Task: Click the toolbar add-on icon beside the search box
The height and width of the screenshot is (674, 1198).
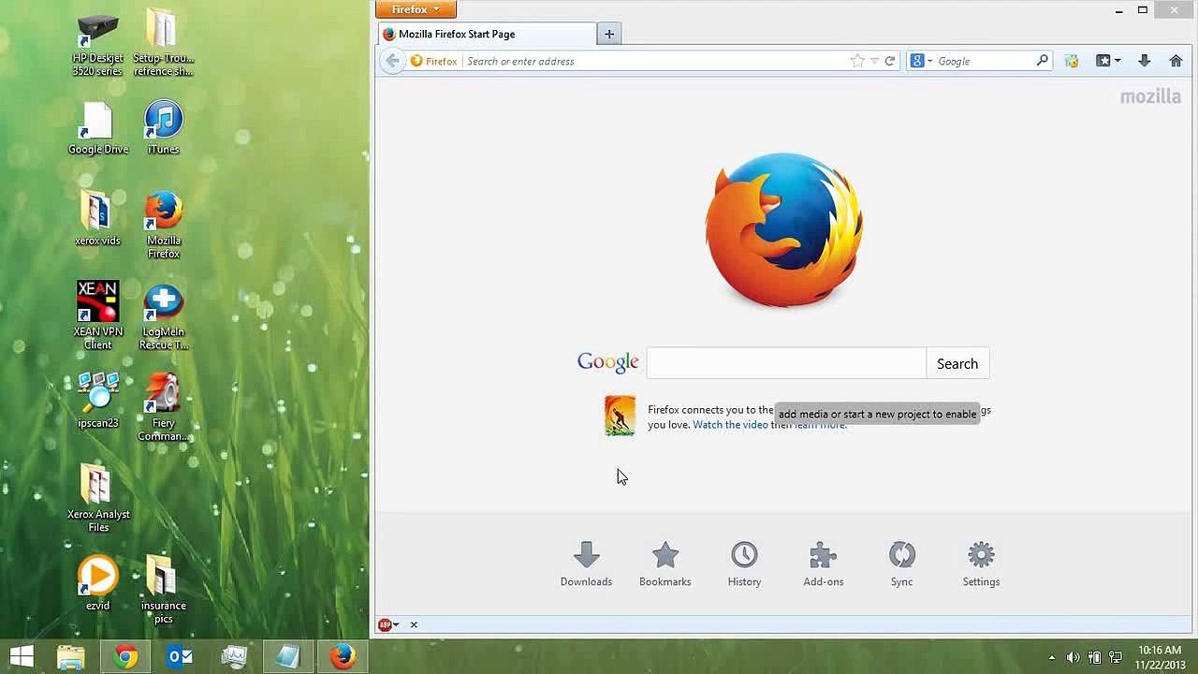Action: click(1072, 61)
